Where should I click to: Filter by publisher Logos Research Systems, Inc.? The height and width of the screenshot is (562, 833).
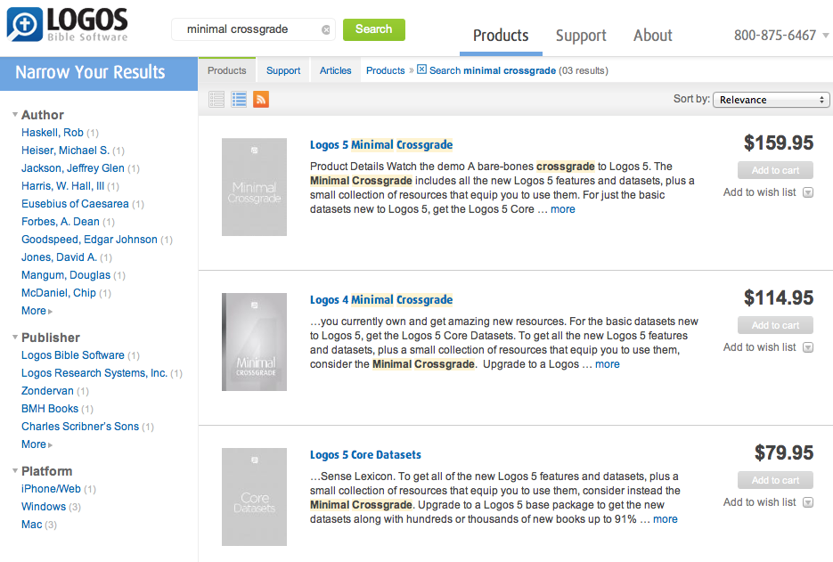pyautogui.click(x=94, y=373)
